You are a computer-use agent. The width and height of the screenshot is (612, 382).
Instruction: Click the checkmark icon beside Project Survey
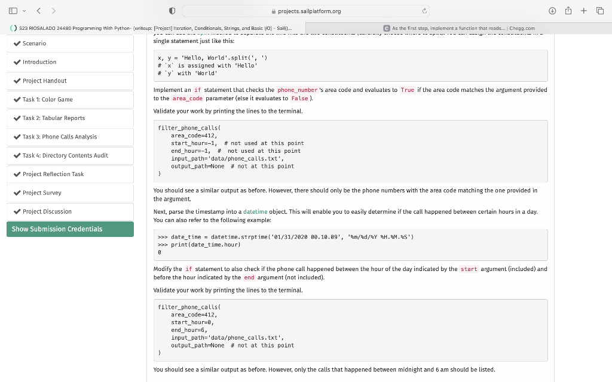[17, 193]
